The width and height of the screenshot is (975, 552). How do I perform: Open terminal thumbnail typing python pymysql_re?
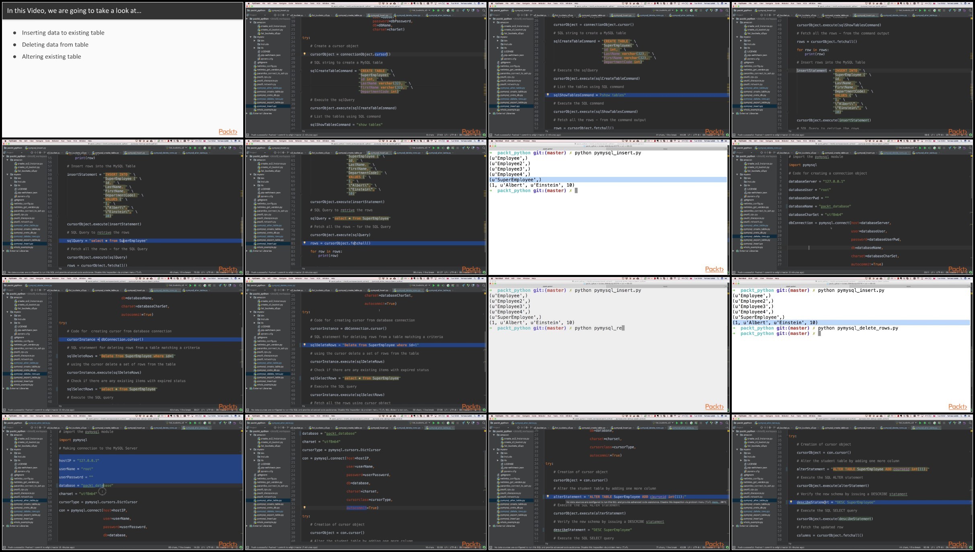[609, 345]
